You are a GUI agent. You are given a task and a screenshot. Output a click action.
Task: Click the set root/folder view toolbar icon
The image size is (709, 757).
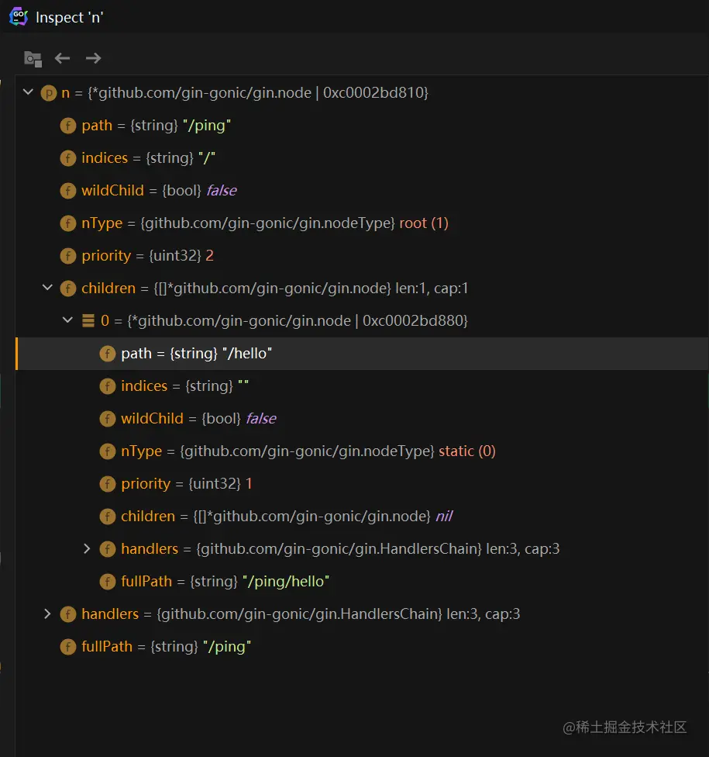pos(33,59)
